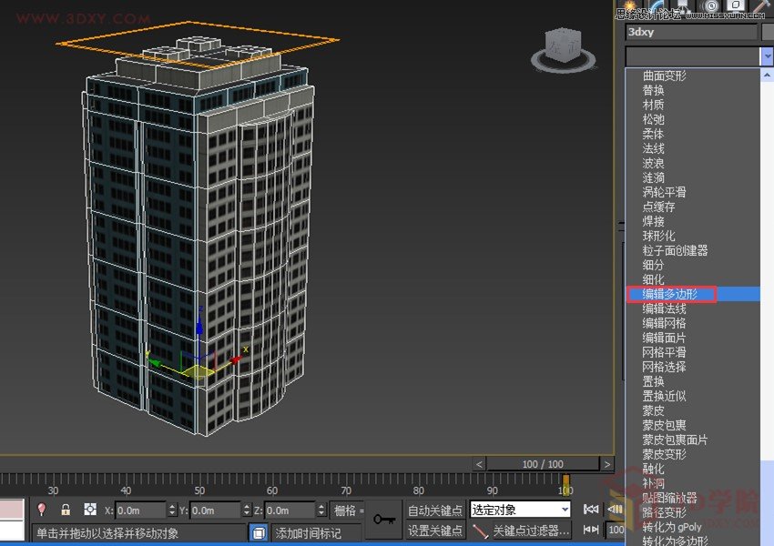The image size is (774, 546).
Task: Select 编辑面片 modifier
Action: [664, 338]
